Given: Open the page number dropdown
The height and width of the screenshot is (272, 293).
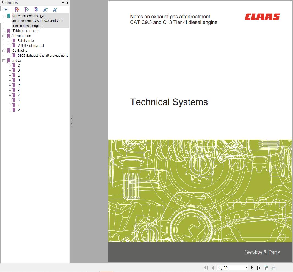Looking at the screenshot, I should [246, 268].
